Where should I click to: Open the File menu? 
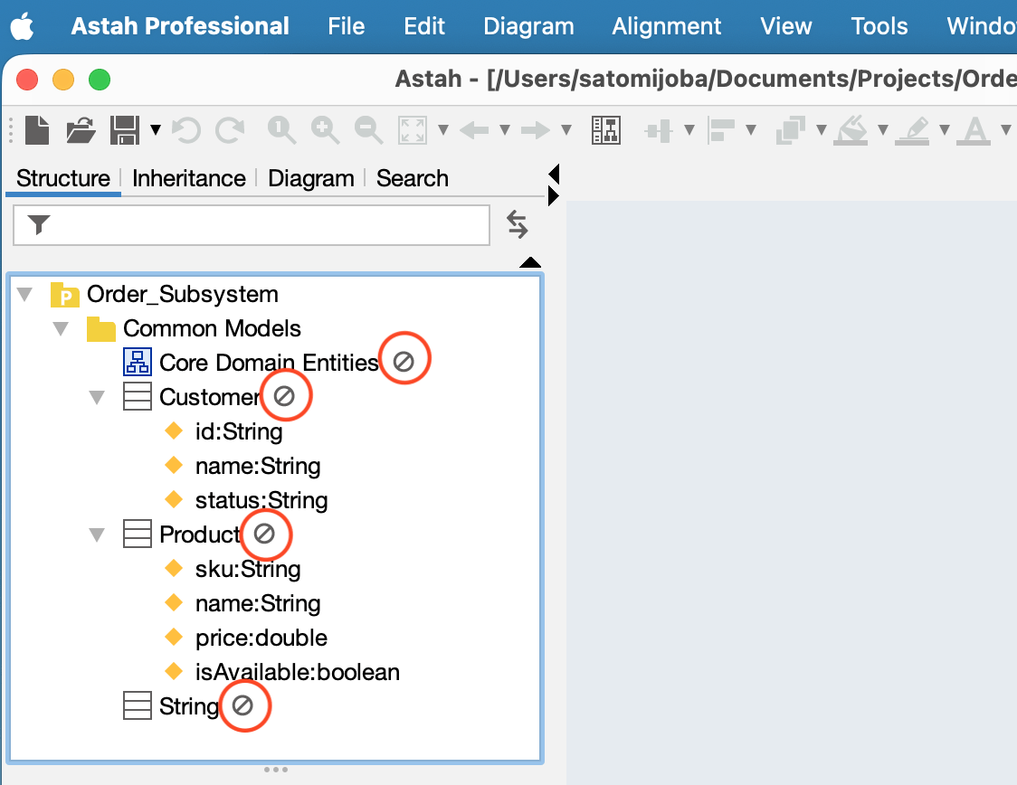347,26
